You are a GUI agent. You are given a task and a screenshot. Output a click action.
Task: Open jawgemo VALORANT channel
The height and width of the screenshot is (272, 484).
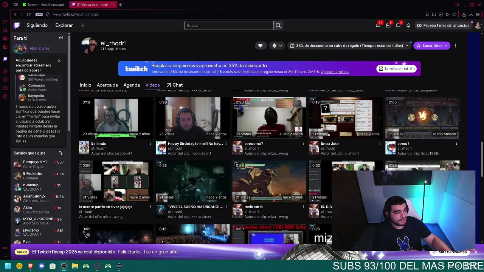click(39, 232)
